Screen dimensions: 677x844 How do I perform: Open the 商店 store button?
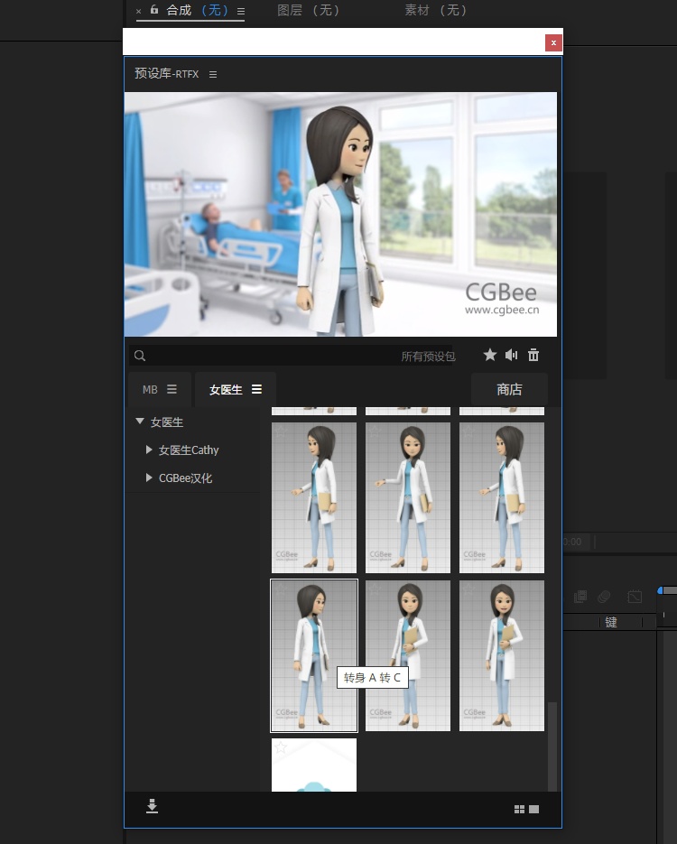pos(509,389)
